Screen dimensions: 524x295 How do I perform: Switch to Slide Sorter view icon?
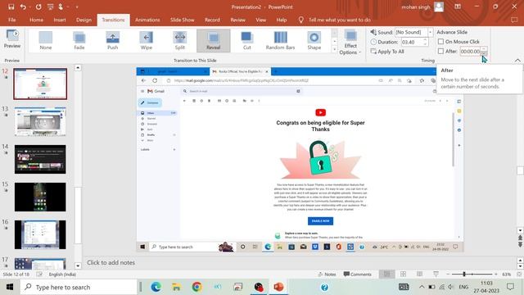pyautogui.click(x=404, y=275)
